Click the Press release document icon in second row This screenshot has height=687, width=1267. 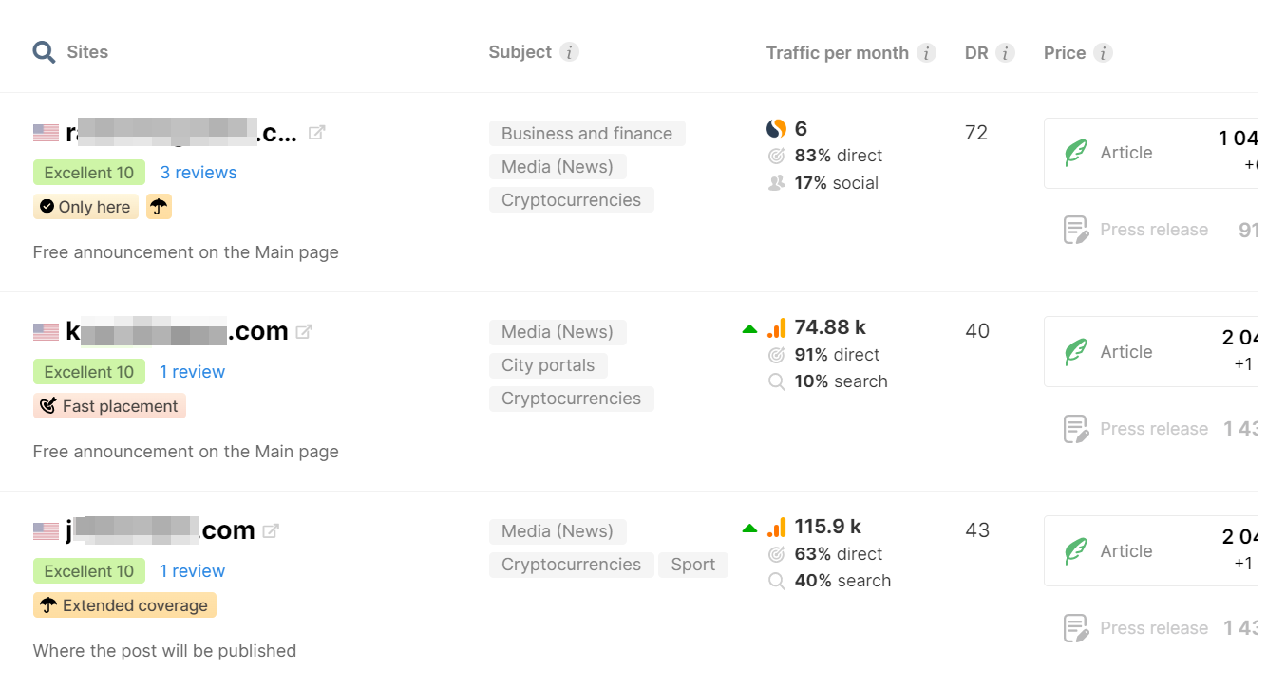tap(1075, 428)
